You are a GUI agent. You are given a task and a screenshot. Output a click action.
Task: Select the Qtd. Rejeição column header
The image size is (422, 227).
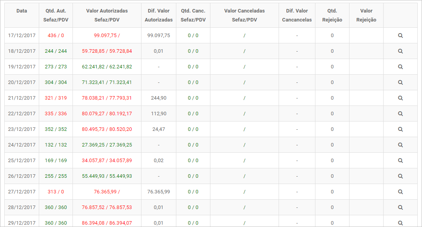(x=332, y=15)
